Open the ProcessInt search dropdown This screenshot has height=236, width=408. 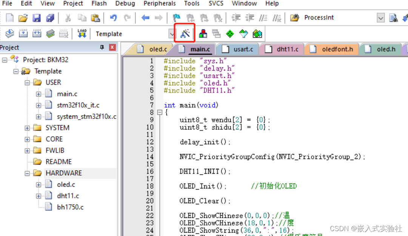pyautogui.click(x=380, y=18)
